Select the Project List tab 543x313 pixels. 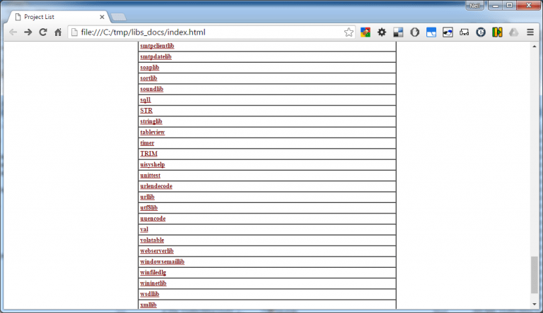pyautogui.click(x=59, y=17)
